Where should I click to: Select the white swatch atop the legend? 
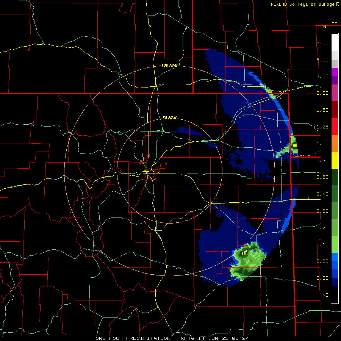coord(335,42)
